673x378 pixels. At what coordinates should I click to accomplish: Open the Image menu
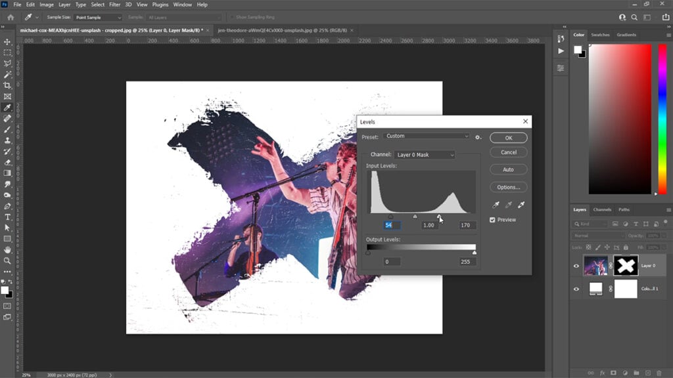point(46,4)
